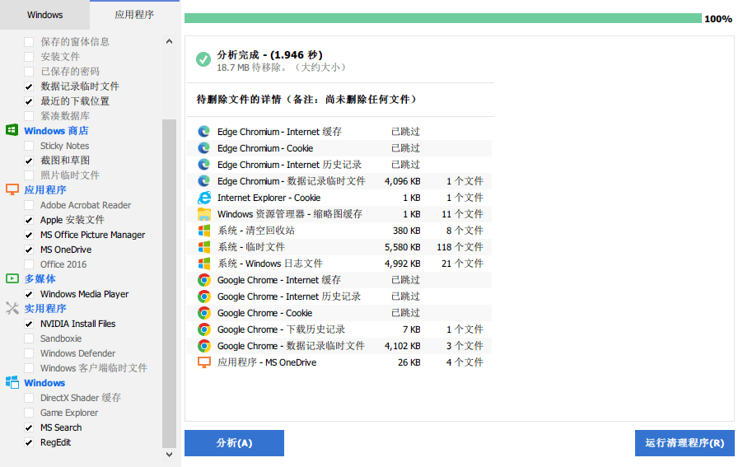Click the Windows logo beside 系统 - 临时文件
Screen dimensions: 743x467
[x=203, y=247]
